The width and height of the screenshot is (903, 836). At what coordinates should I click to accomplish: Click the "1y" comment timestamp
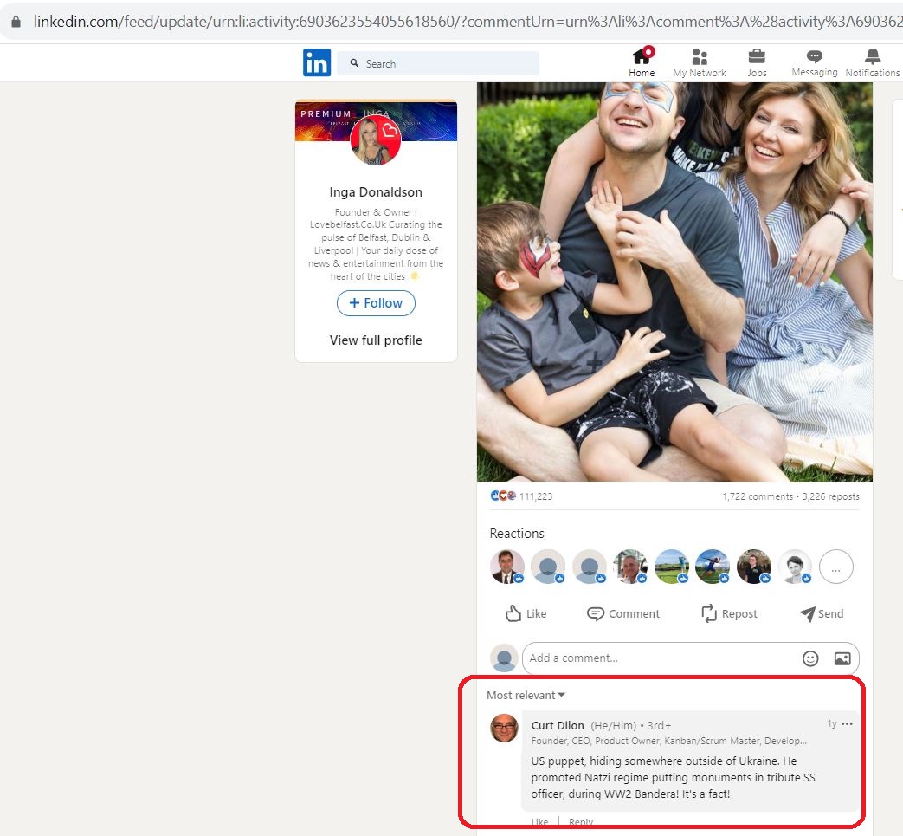[832, 723]
